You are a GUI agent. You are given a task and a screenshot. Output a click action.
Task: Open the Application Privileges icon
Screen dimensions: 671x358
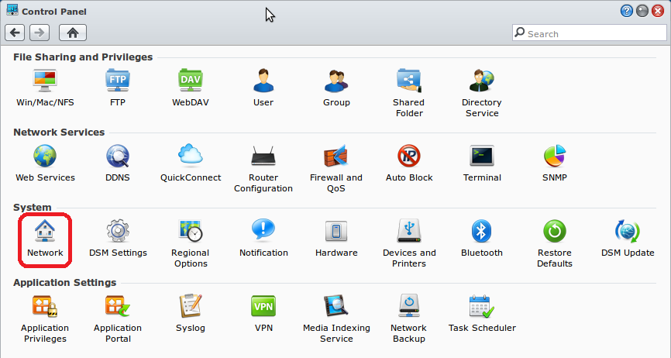[45, 306]
